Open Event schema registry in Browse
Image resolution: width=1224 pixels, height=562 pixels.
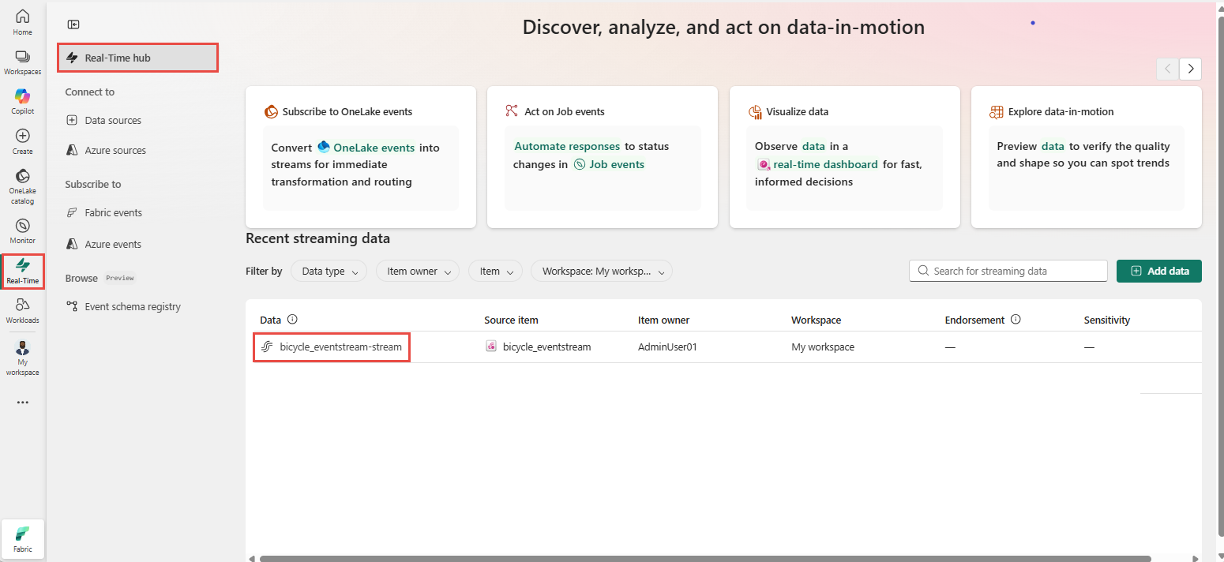pyautogui.click(x=132, y=307)
